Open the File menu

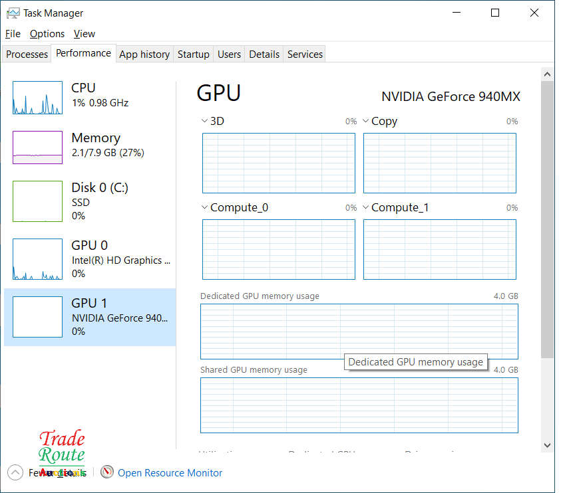tap(13, 33)
